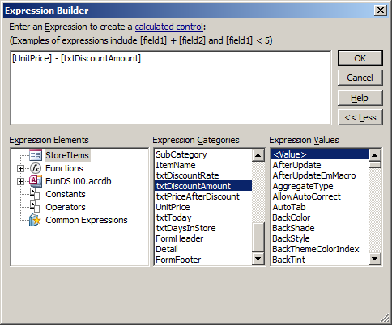Click the Expression Categories scroll down arrow

(258, 259)
